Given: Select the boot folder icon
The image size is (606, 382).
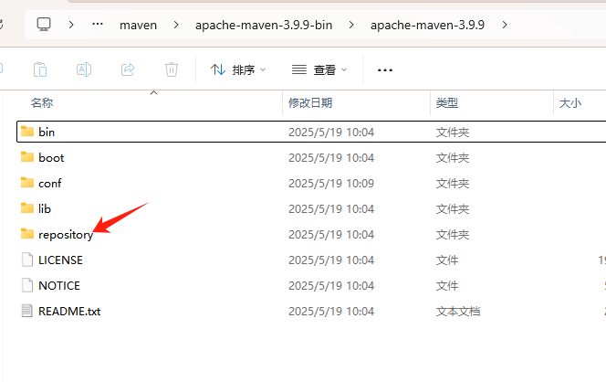Looking at the screenshot, I should tap(27, 157).
